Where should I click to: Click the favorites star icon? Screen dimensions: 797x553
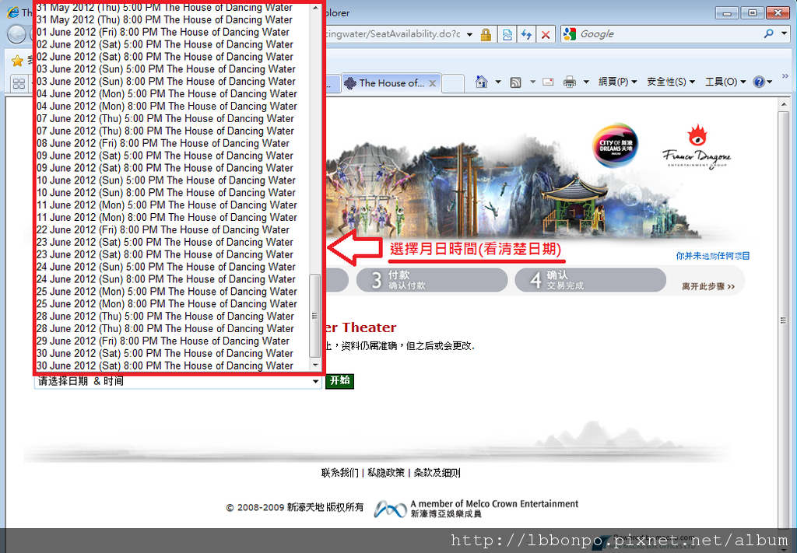[x=17, y=61]
